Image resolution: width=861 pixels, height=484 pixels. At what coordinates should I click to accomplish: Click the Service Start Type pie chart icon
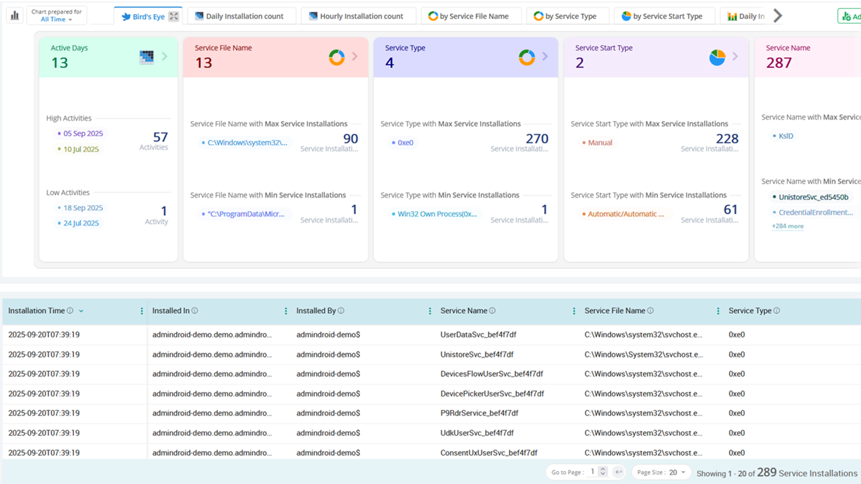click(717, 57)
